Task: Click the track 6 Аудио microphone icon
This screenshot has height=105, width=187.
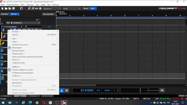Action: (2, 71)
